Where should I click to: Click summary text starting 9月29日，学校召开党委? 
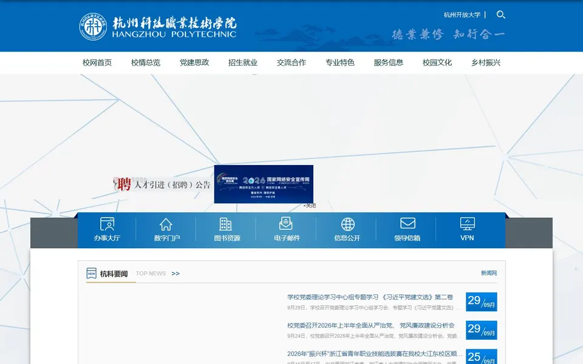coord(373,308)
